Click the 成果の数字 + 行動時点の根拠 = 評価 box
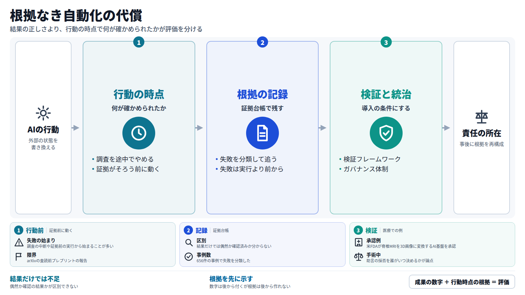The height and width of the screenshot is (295, 525). point(462,282)
